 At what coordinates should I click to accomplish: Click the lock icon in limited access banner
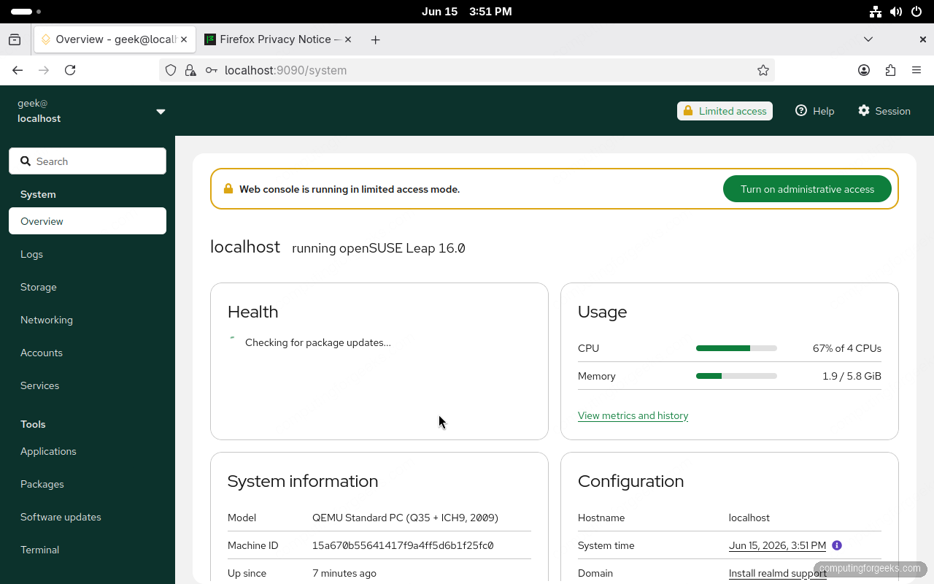point(228,189)
